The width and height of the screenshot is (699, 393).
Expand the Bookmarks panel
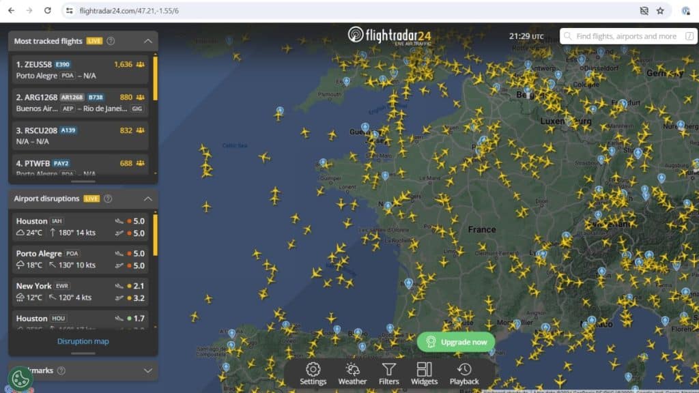(x=148, y=370)
